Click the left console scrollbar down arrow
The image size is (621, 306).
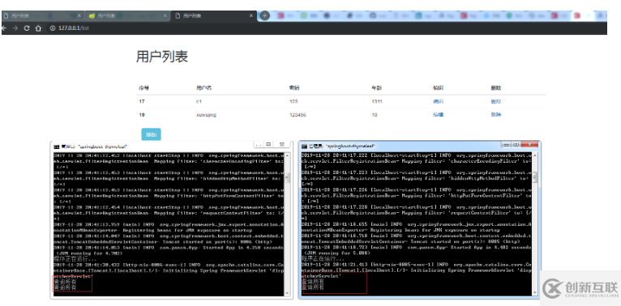288,293
